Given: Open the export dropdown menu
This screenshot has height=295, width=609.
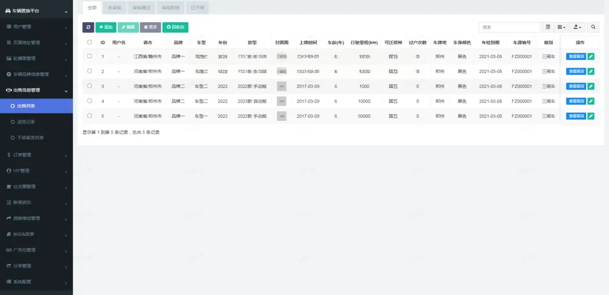Looking at the screenshot, I should [578, 27].
